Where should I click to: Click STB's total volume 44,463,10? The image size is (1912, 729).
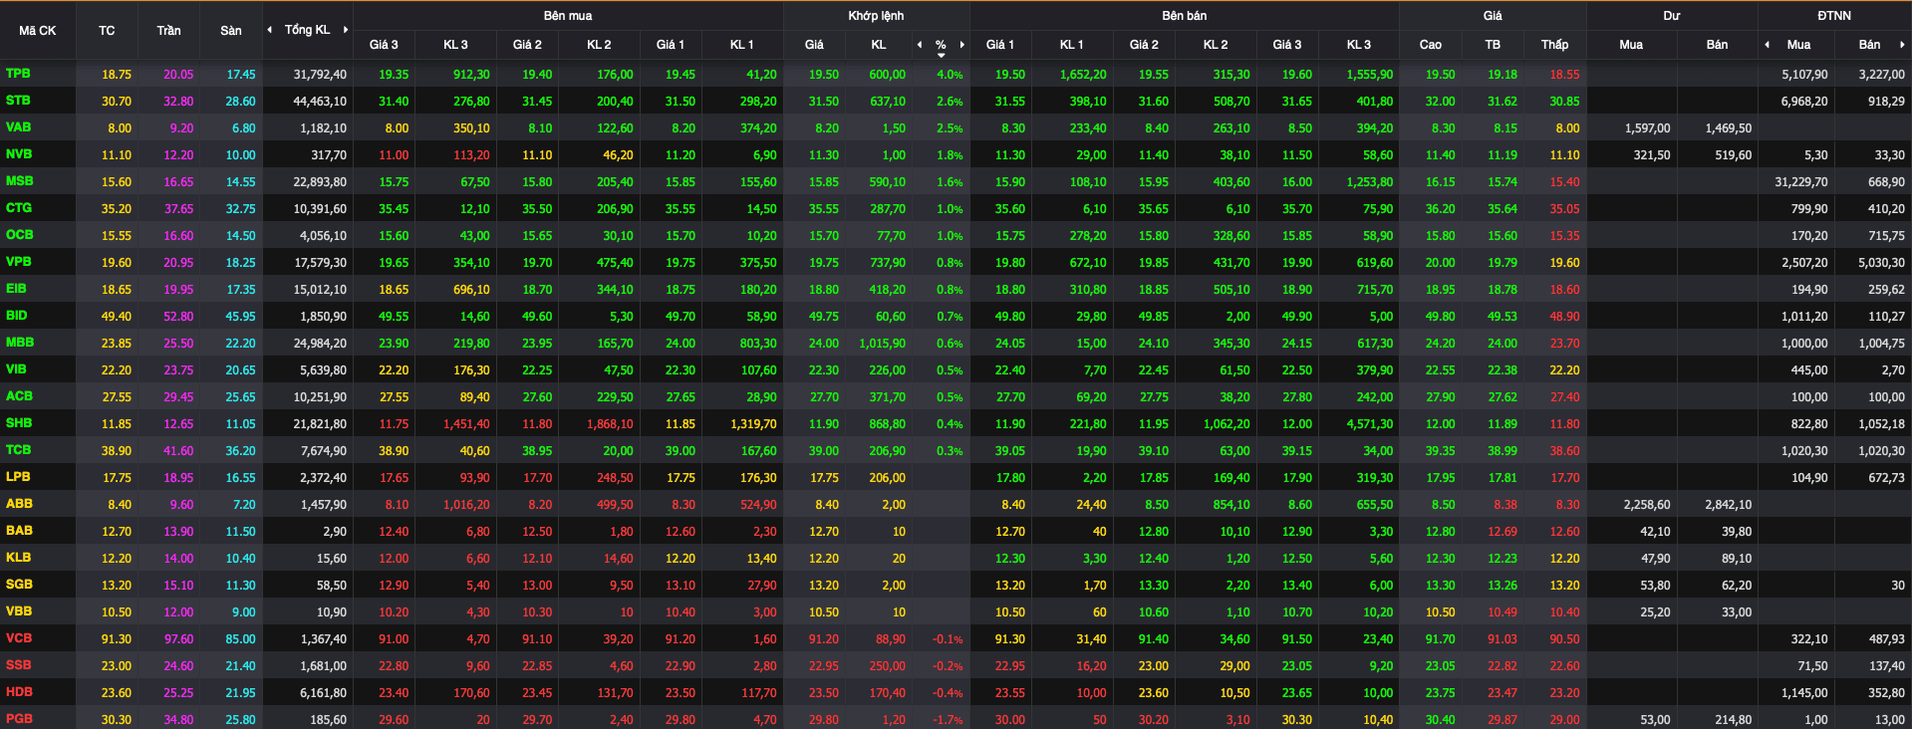coord(320,102)
